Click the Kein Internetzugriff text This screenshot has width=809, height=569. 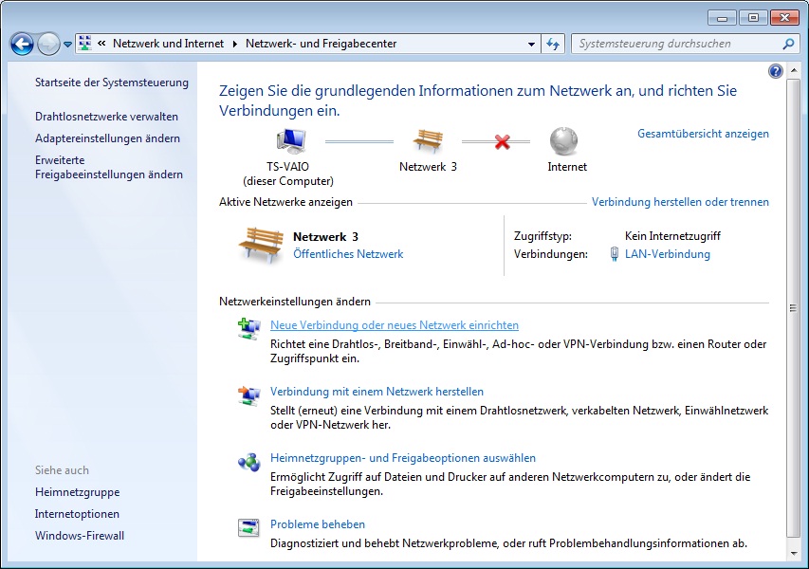pos(672,236)
